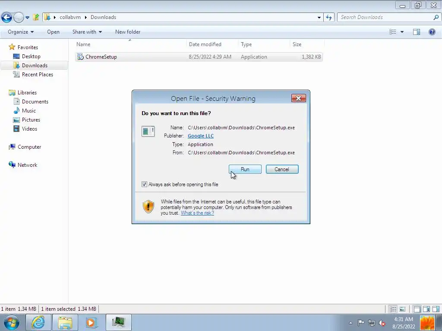Click the Back navigation arrow

click(6, 17)
